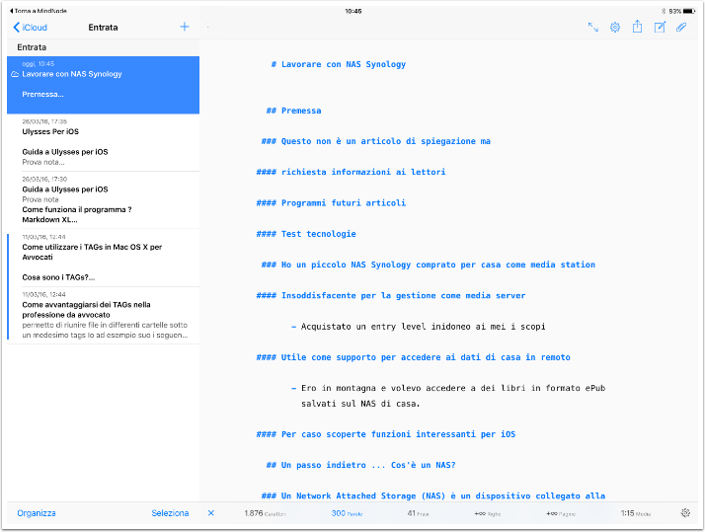
Task: Open the sheet Ulysses Per iOS
Action: [x=104, y=142]
